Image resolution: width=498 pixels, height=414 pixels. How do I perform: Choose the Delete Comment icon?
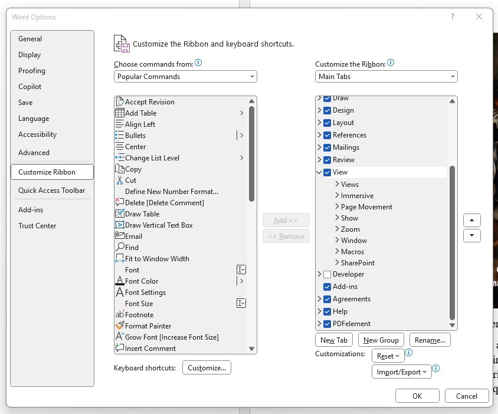[x=119, y=202]
